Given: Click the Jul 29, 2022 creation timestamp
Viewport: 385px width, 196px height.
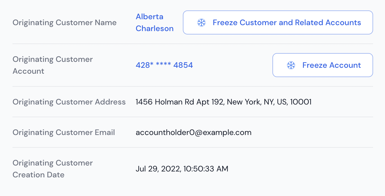Looking at the screenshot, I should point(182,169).
